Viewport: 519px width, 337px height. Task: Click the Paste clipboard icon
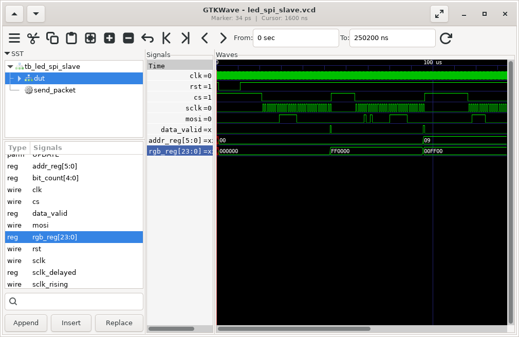coord(71,38)
